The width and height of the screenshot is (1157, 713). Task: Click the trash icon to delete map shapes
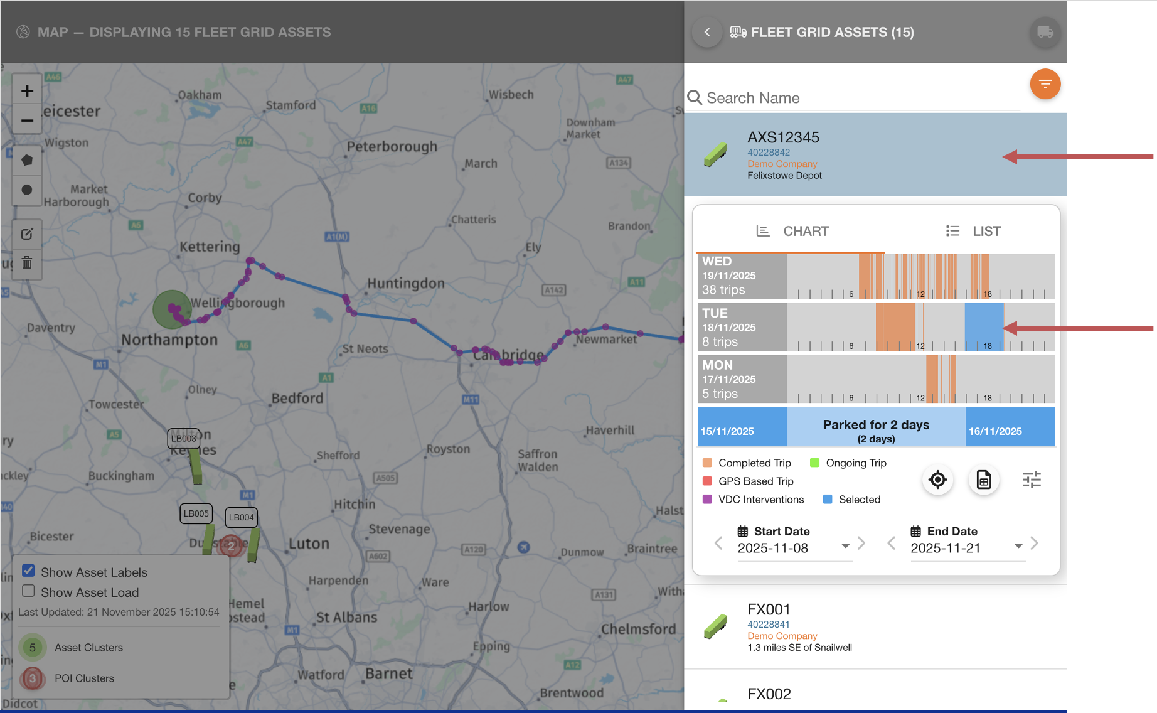[27, 263]
